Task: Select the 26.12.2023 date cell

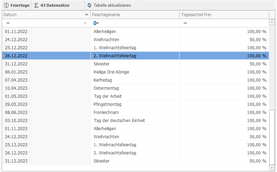Action: 46,153
